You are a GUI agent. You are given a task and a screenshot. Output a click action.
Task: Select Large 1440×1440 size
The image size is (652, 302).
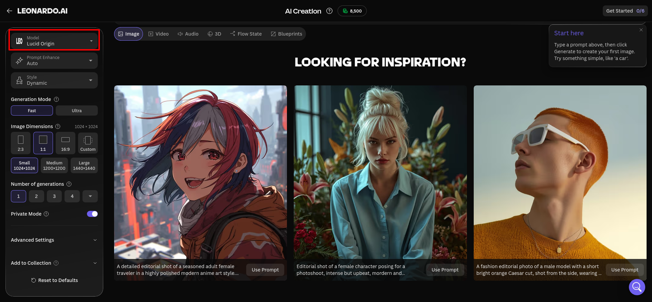pyautogui.click(x=84, y=165)
